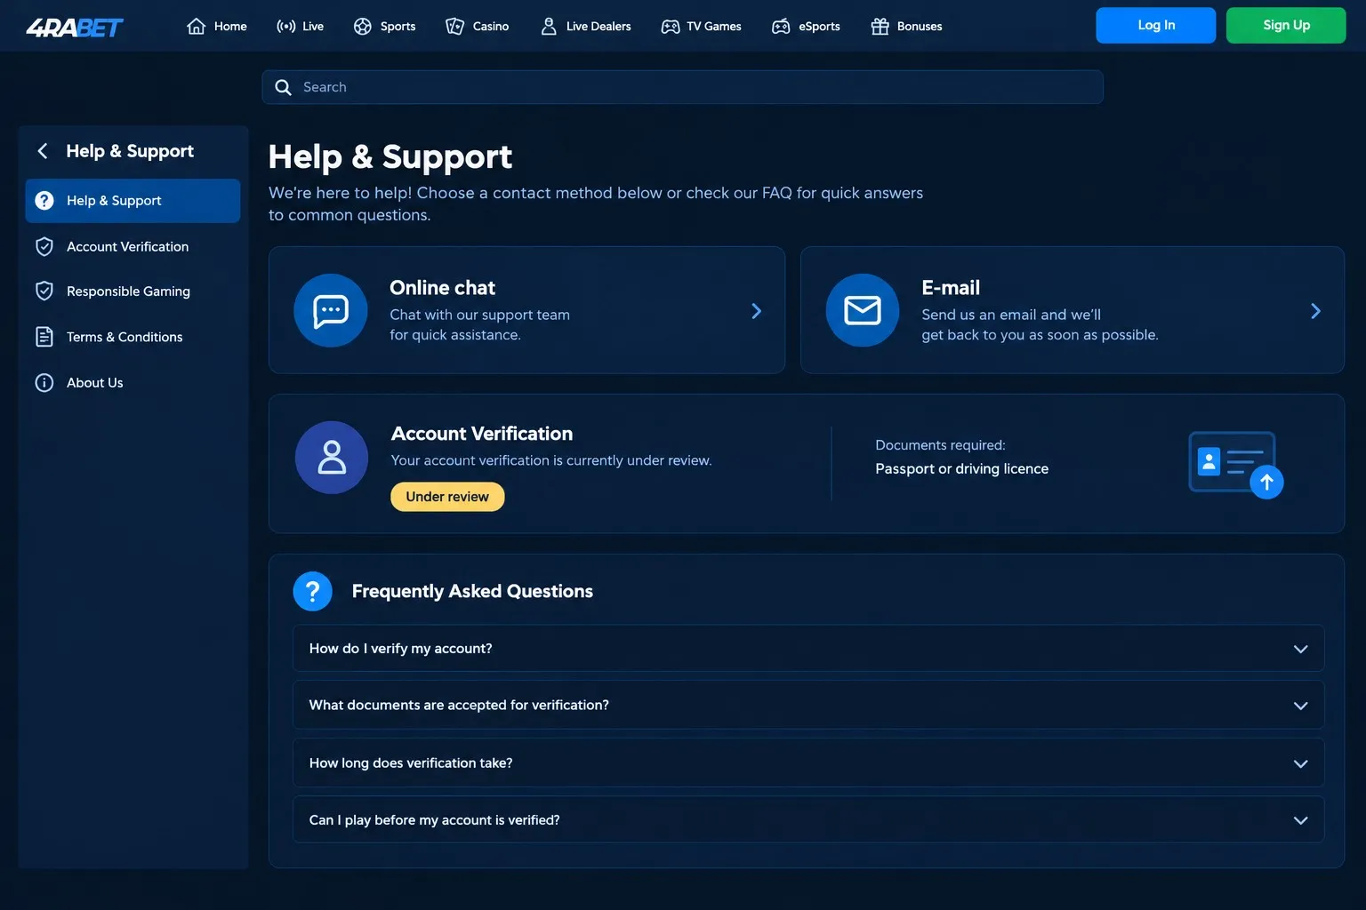Click the eSports gamepad icon
Image resolution: width=1366 pixels, height=910 pixels.
pos(781,27)
